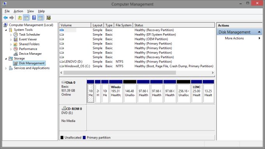This screenshot has height=149, width=265.
Task: Click the horizontal scrollbar thumb in volume list
Action: (120, 73)
